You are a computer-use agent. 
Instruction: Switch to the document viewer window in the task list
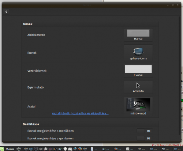(x=130, y=149)
